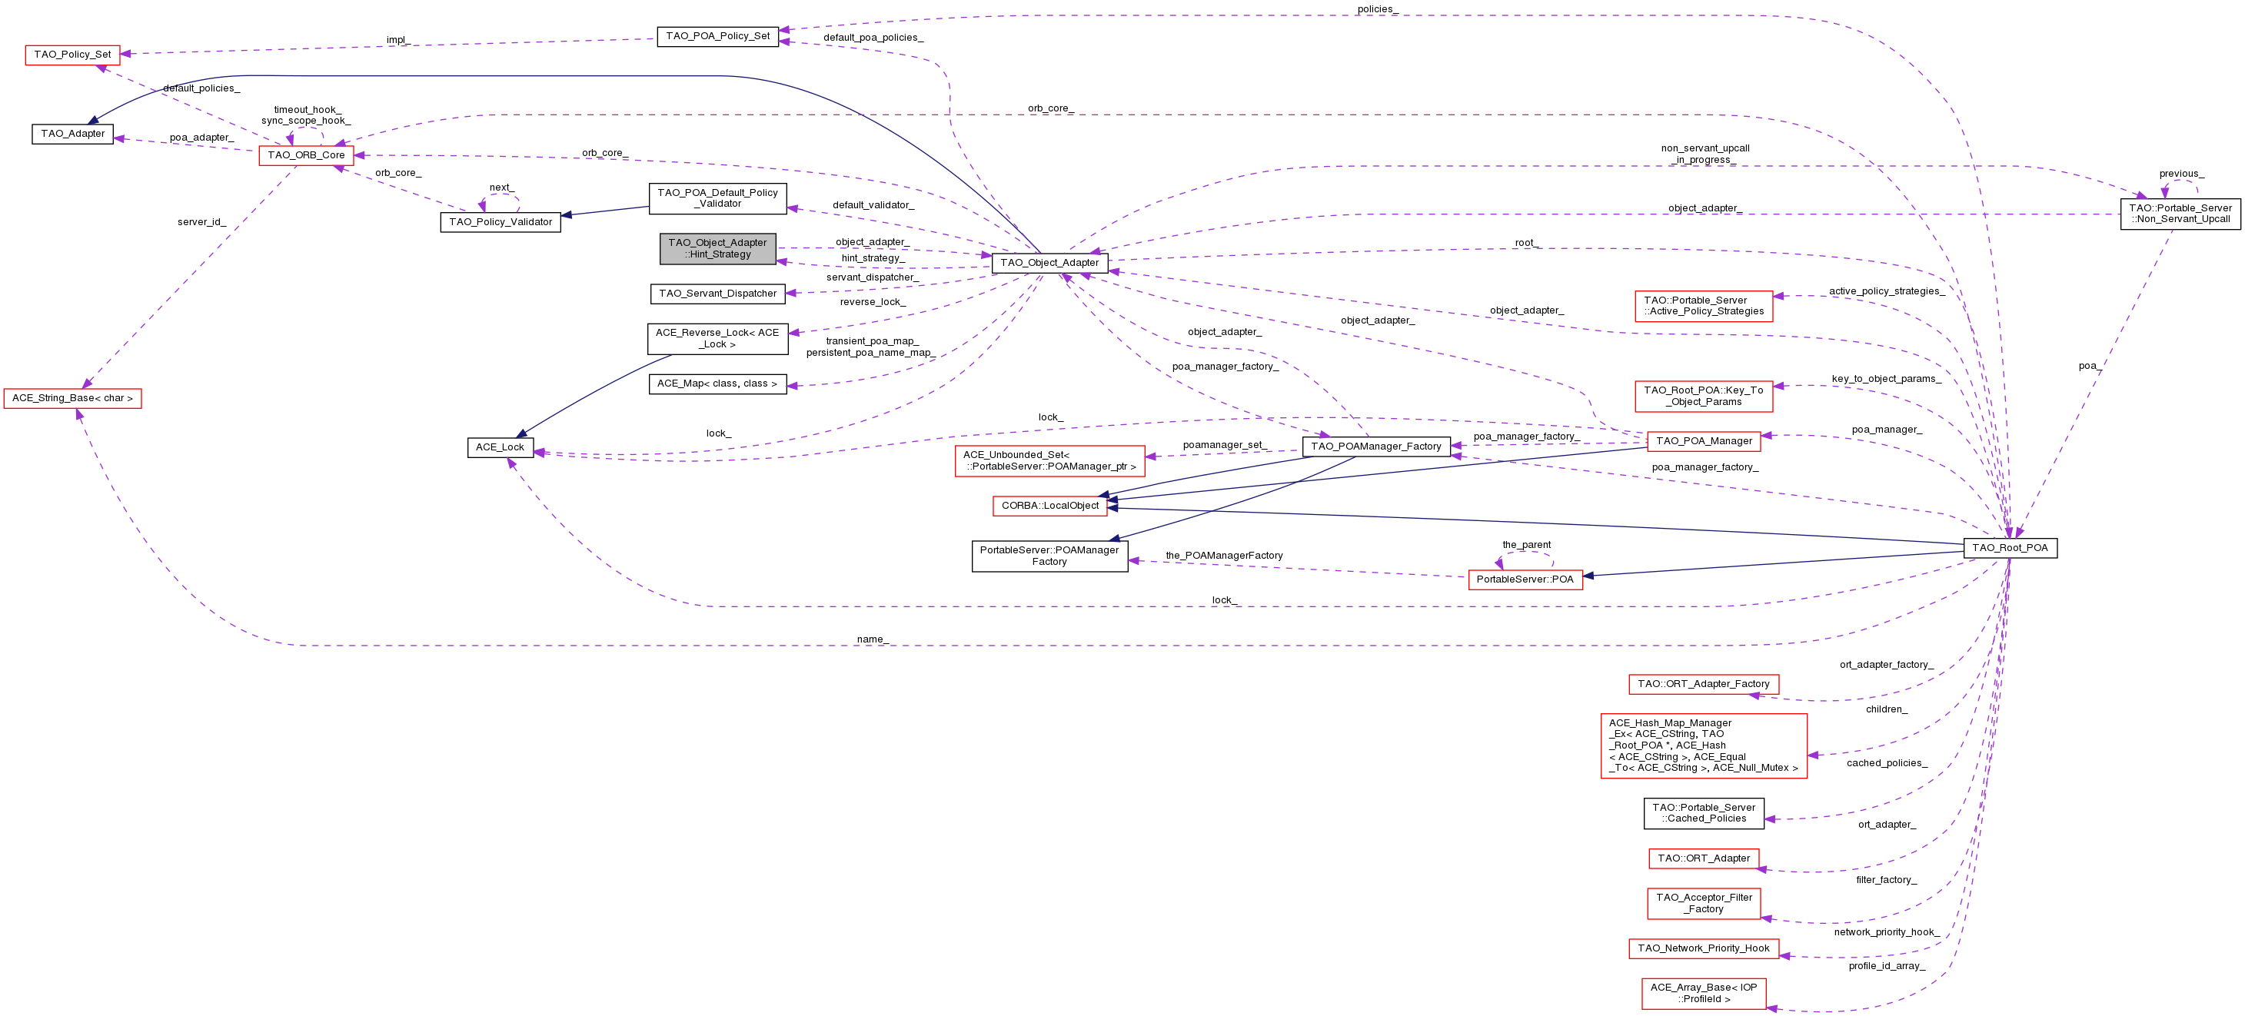
Task: Open the CORBA::LocalObject node
Action: pyautogui.click(x=1049, y=506)
